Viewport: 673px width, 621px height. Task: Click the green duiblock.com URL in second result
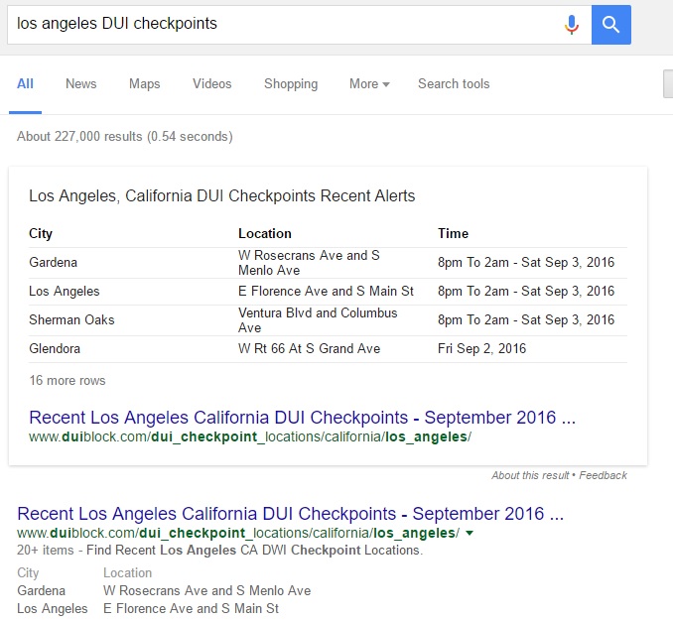(x=237, y=534)
